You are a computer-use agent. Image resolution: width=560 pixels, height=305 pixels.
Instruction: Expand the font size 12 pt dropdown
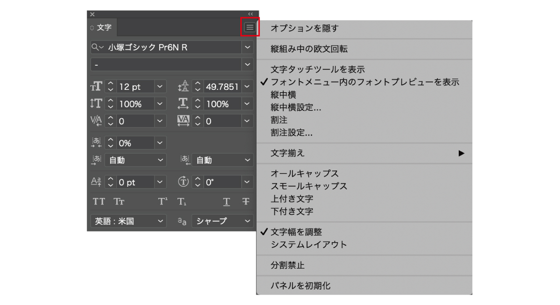point(160,87)
